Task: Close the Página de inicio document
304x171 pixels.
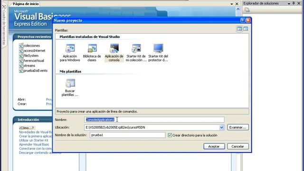Action: click(237, 4)
